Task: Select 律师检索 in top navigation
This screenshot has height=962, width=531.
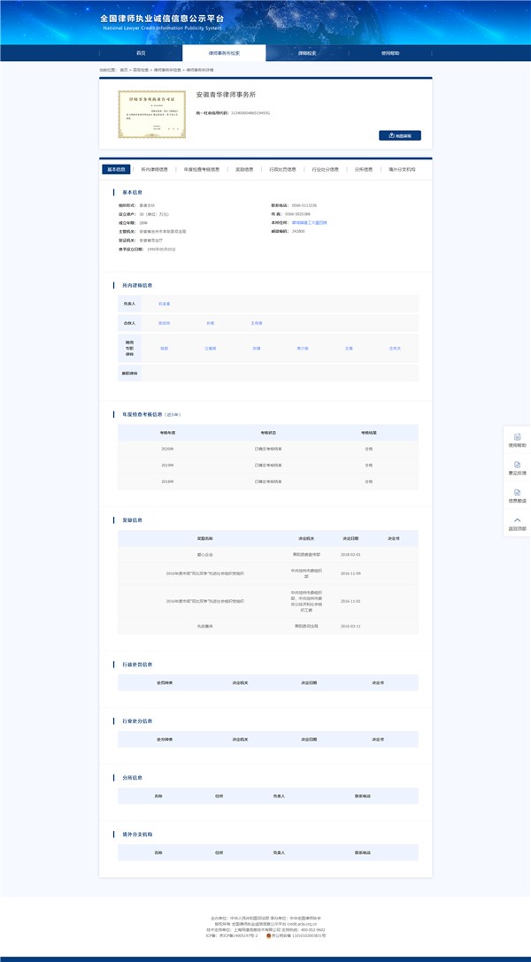Action: click(x=306, y=53)
